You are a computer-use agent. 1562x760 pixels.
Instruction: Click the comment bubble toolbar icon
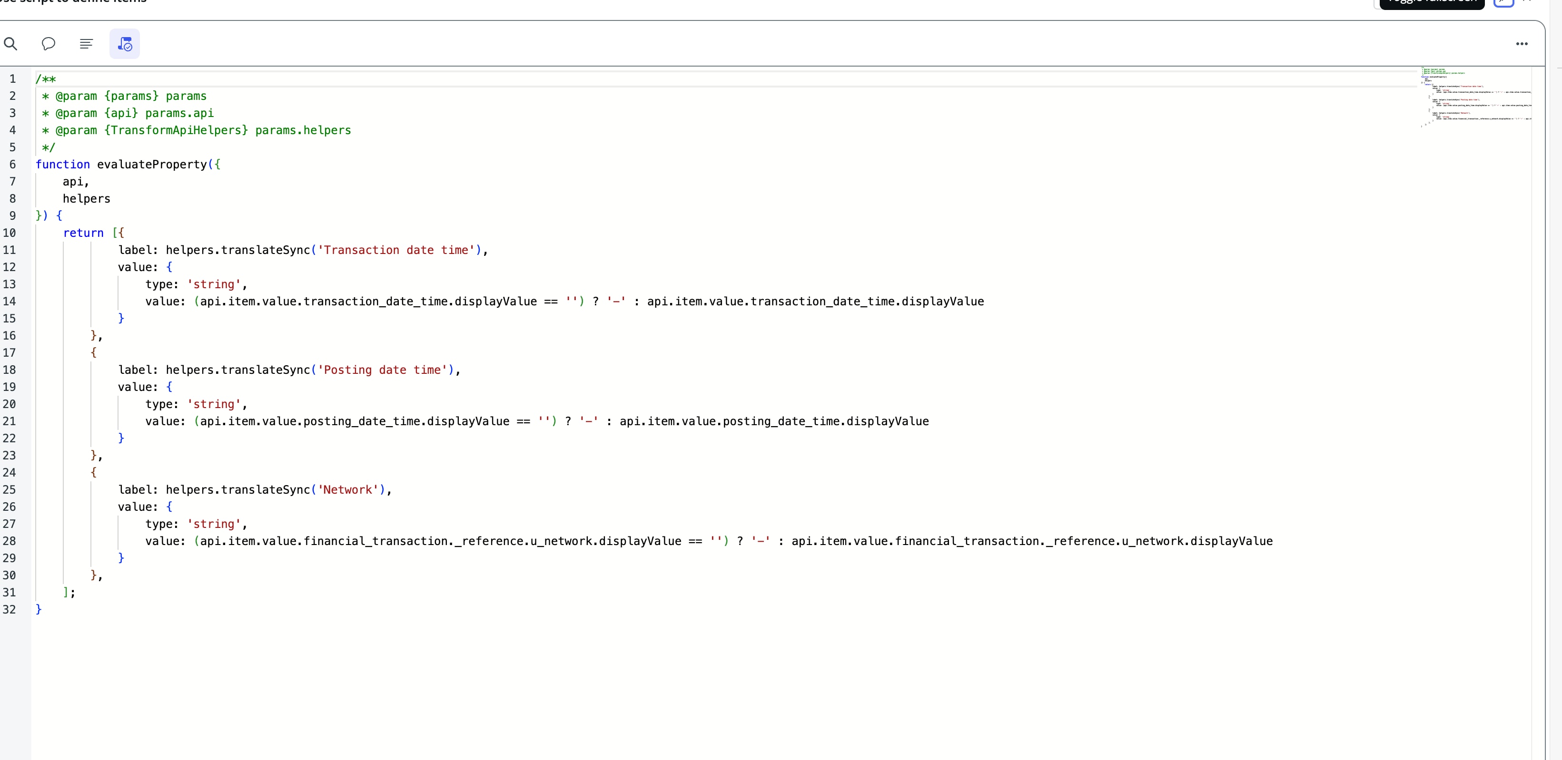49,44
